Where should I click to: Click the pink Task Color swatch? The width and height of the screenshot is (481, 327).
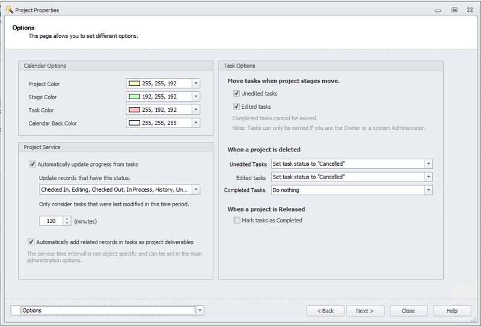pyautogui.click(x=134, y=109)
